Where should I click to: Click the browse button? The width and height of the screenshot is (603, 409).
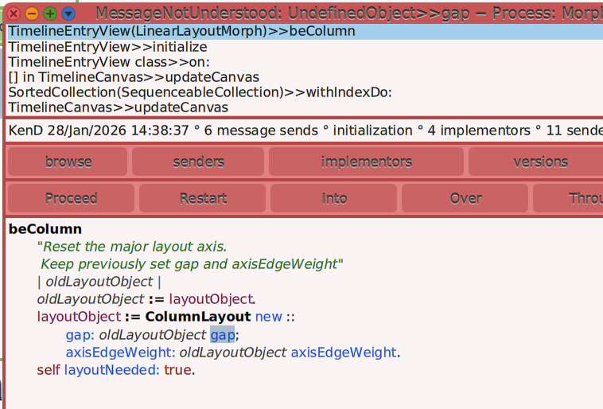point(68,162)
